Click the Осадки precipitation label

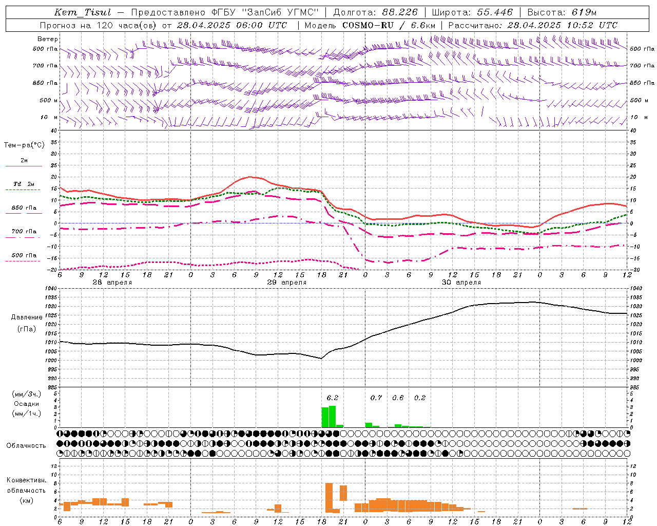click(26, 404)
